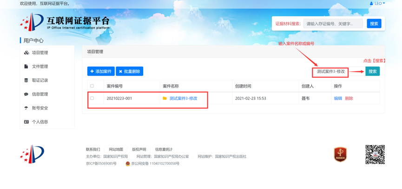This screenshot has width=402, height=189.
Task: Click the case name search field
Action: tap(330, 72)
